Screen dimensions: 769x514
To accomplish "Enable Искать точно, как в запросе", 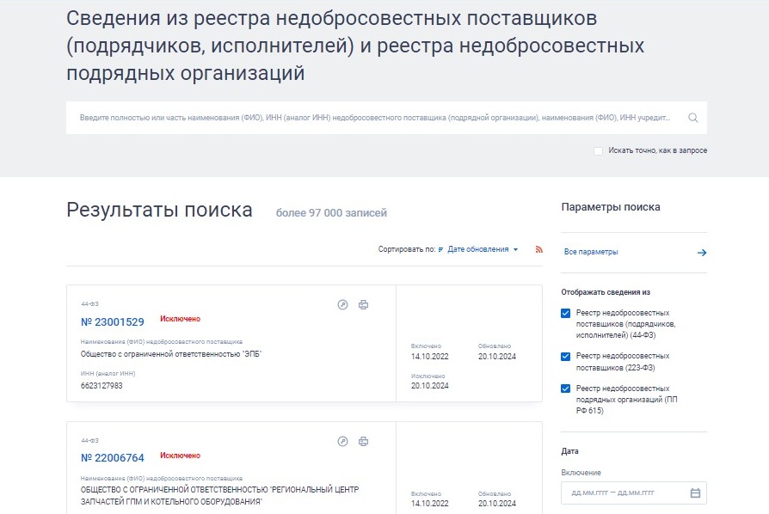I will pyautogui.click(x=598, y=151).
